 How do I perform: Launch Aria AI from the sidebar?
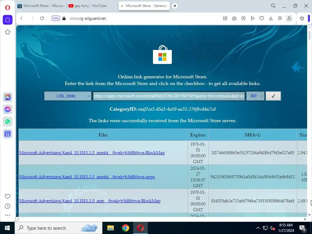point(8,97)
